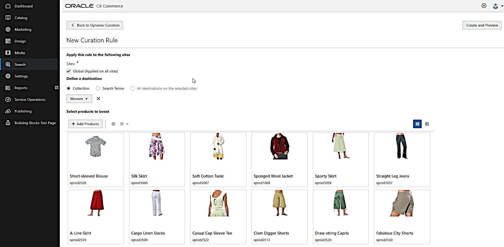504x247 pixels.
Task: Open the profile dropdown arrow
Action: click(x=502, y=6)
